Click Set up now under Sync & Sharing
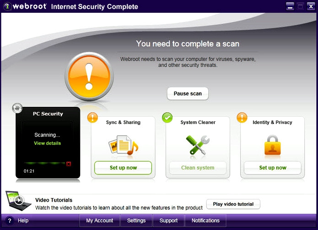This screenshot has width=318, height=230. click(123, 167)
